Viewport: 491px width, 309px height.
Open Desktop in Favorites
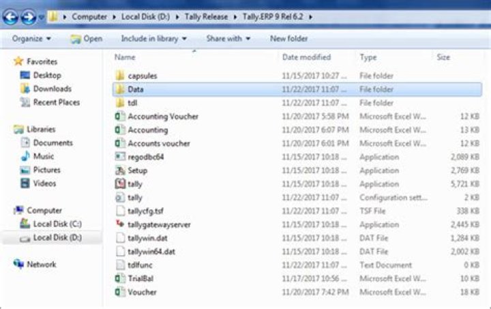coord(47,75)
